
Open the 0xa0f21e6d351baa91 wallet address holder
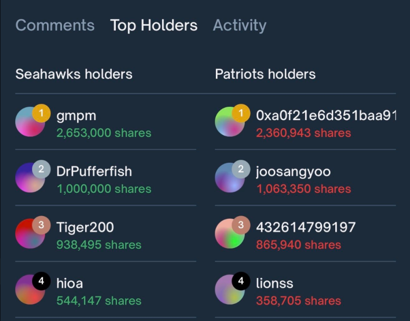(326, 116)
